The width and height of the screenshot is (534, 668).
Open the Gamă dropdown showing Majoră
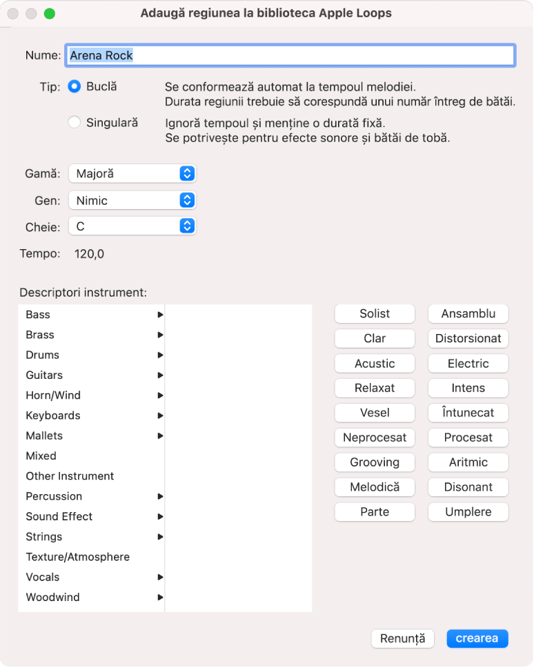pyautogui.click(x=132, y=173)
